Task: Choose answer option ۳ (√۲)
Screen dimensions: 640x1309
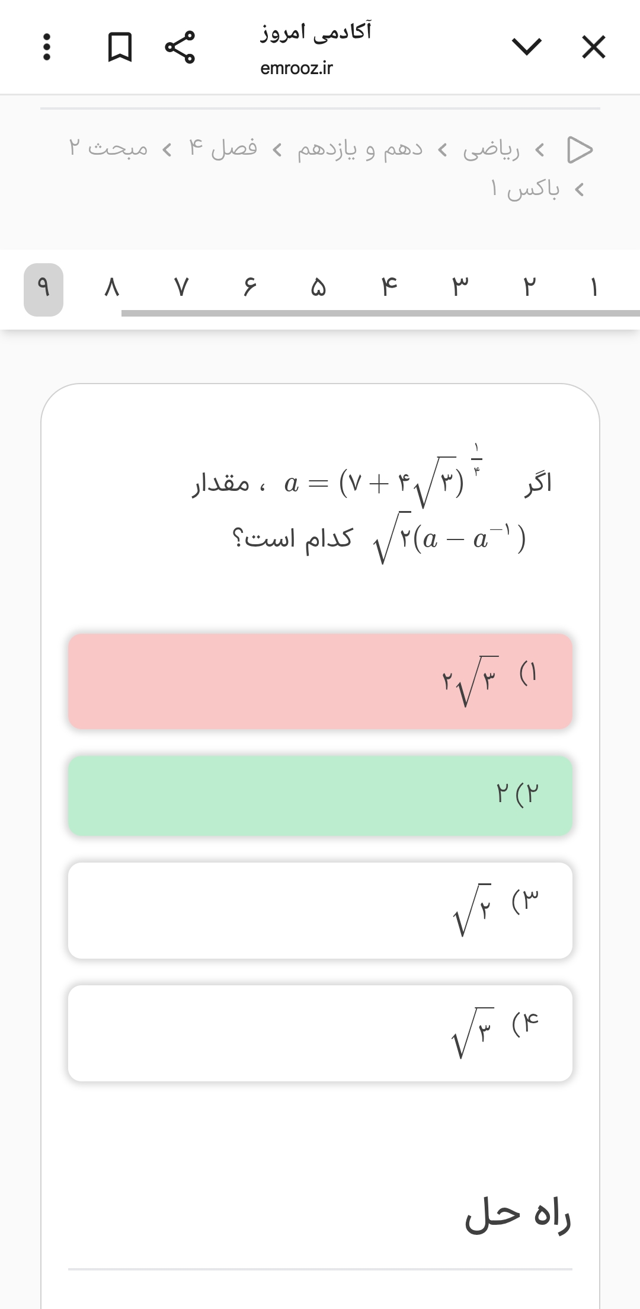Action: [x=320, y=911]
